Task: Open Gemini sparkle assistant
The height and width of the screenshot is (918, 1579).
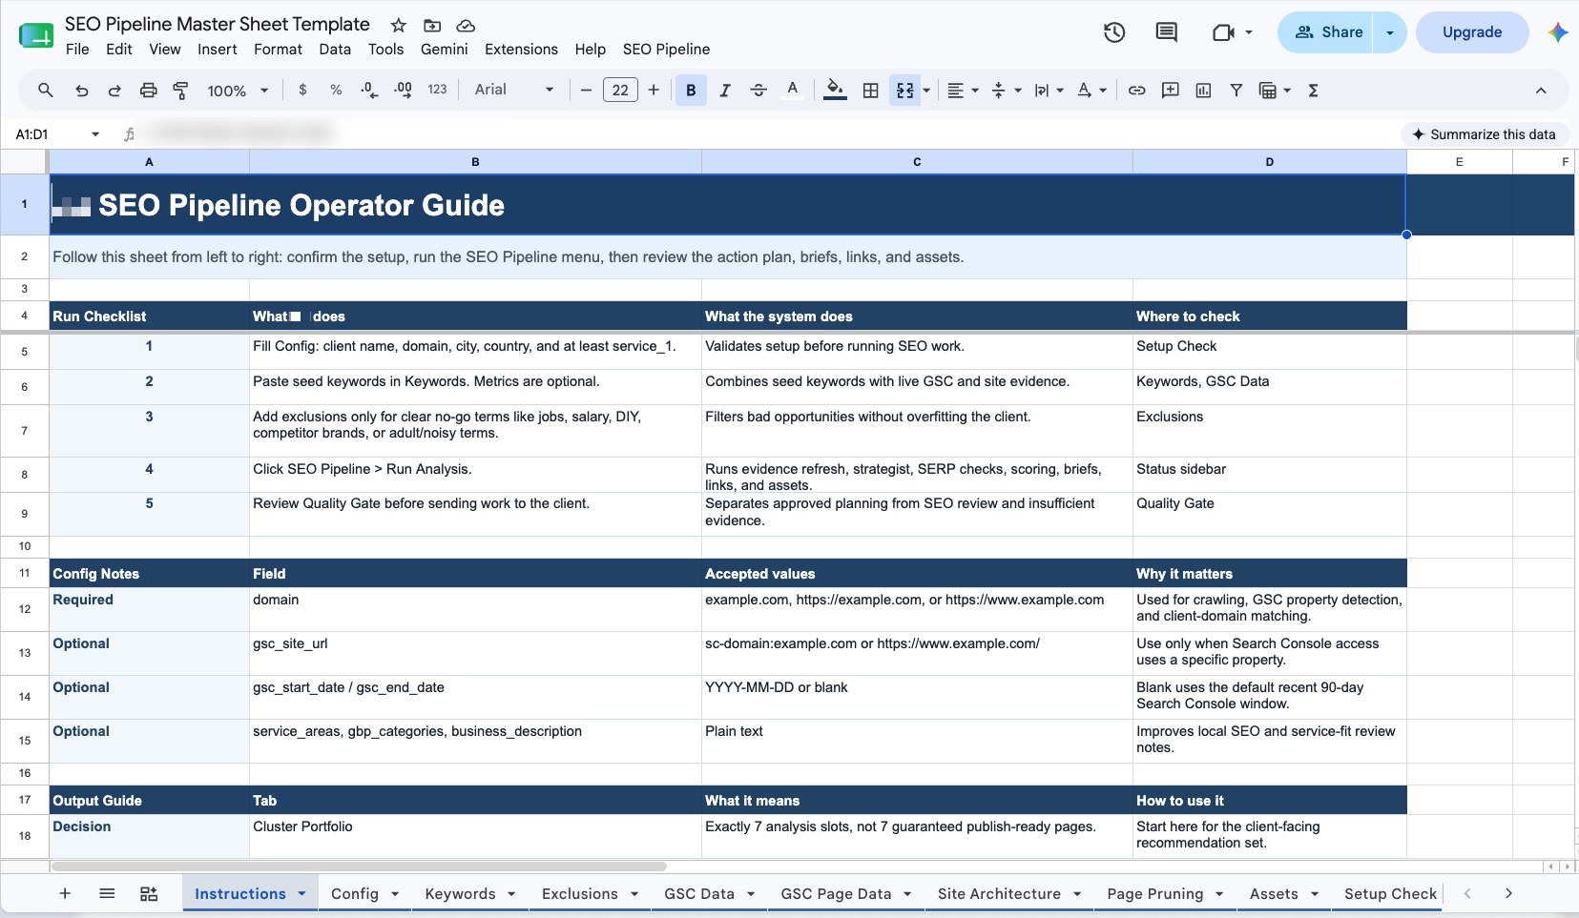Action: click(x=1557, y=32)
